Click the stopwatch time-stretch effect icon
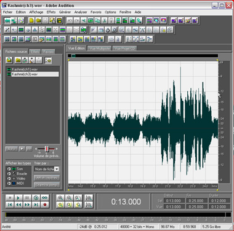 click(108, 30)
